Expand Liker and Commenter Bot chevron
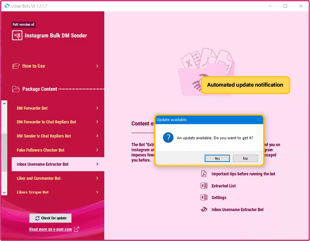 coord(97,178)
